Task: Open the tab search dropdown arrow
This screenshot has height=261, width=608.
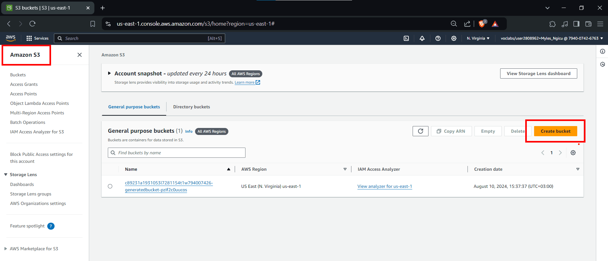Action: [x=547, y=8]
